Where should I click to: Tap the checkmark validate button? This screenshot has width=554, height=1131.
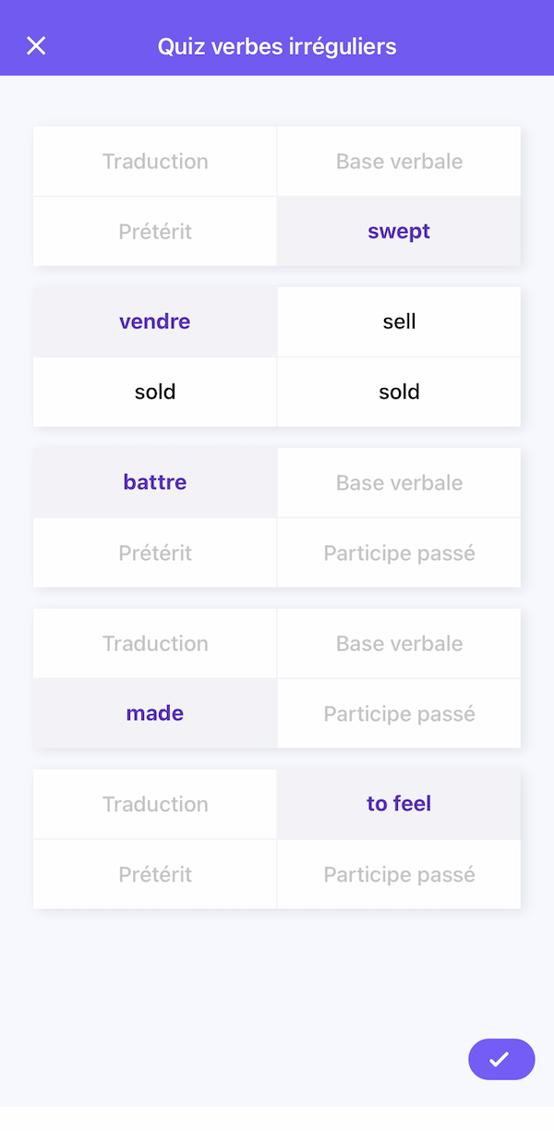pos(501,1059)
